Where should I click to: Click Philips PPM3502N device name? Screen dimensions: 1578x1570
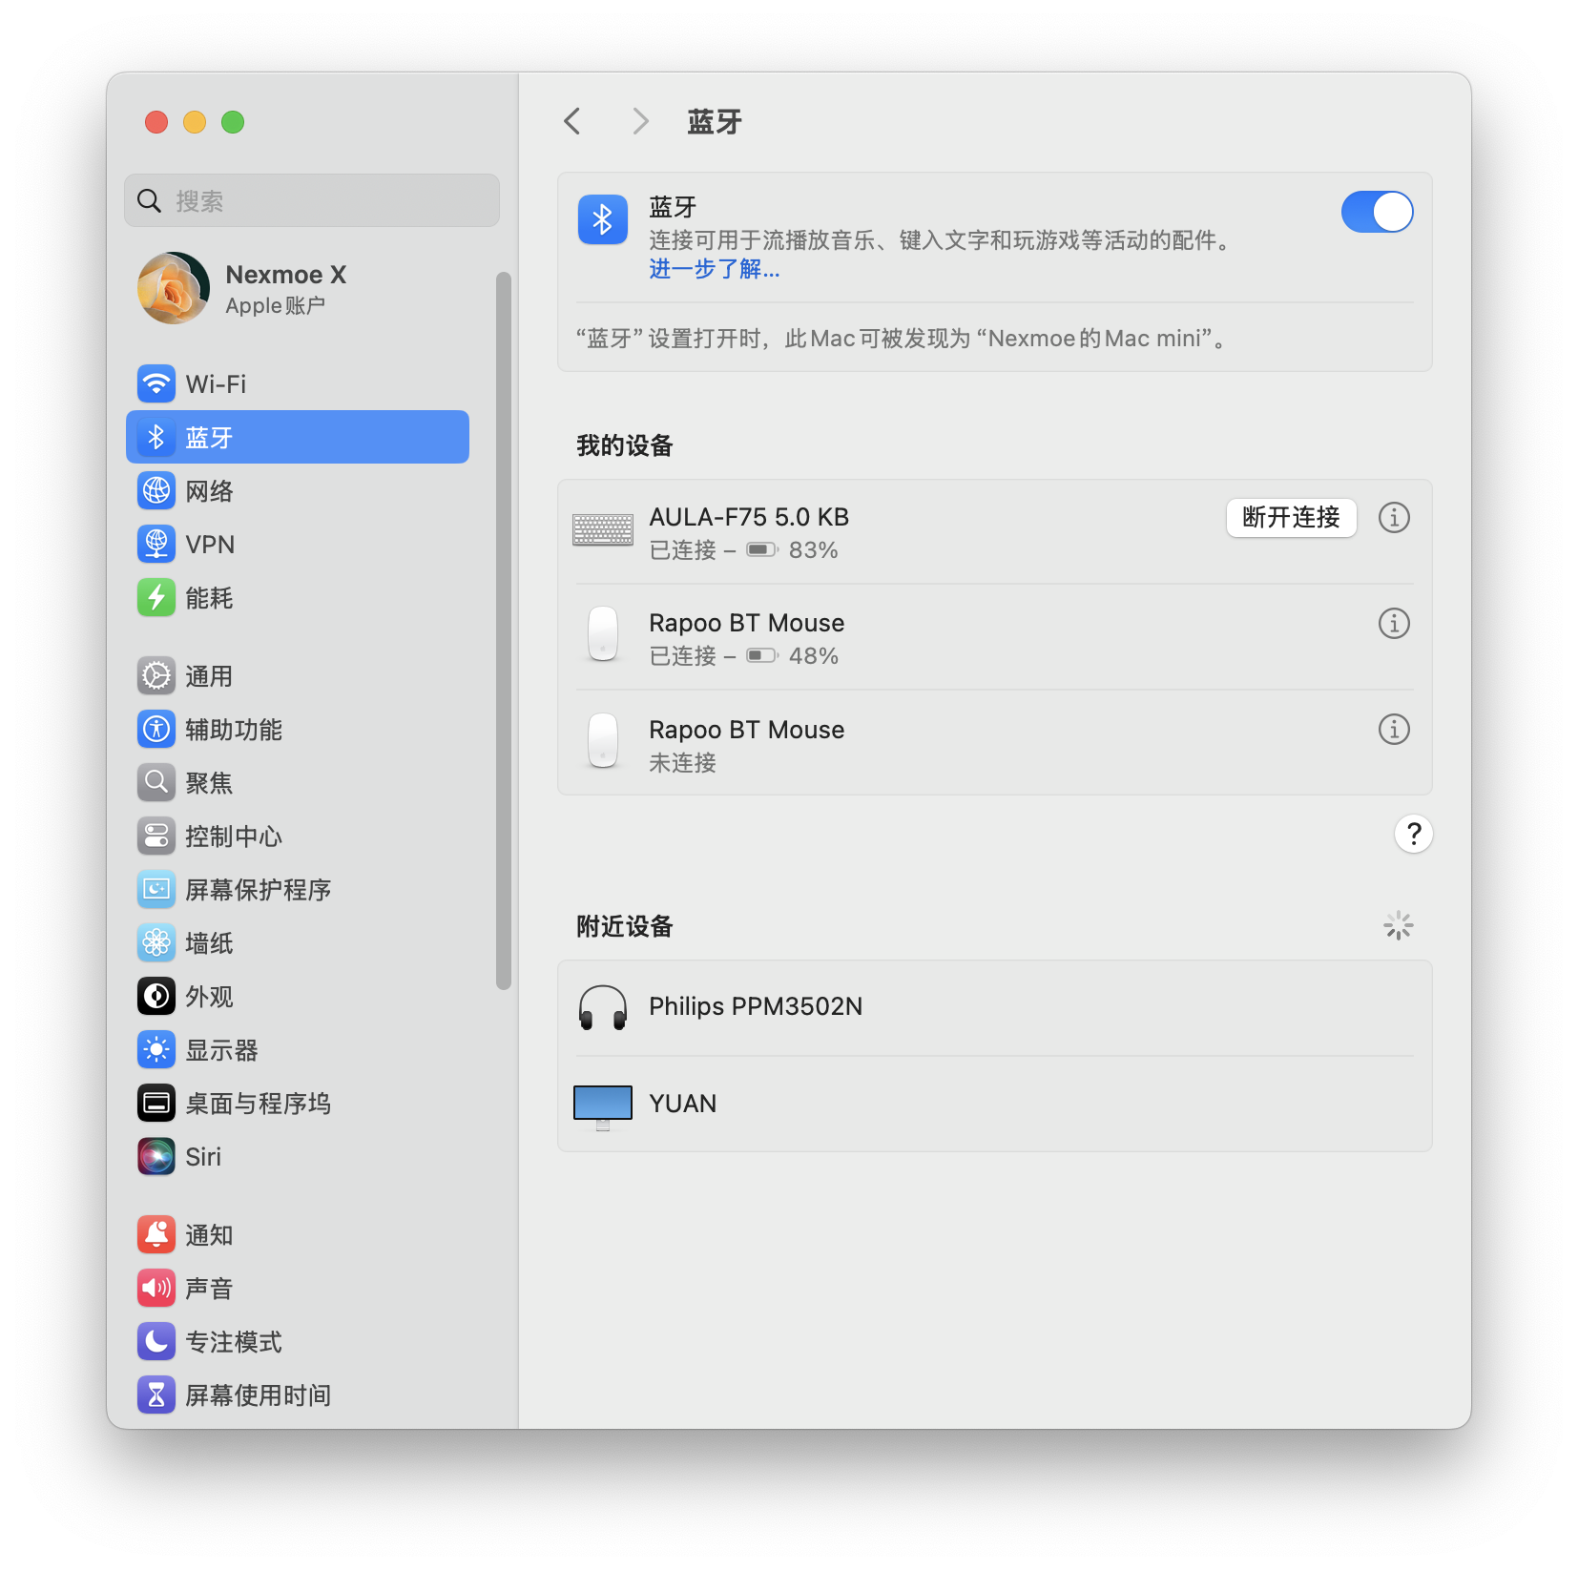tap(756, 1006)
